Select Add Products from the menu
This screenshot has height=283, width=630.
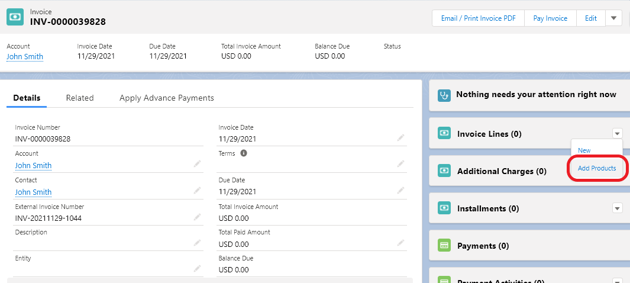[597, 168]
